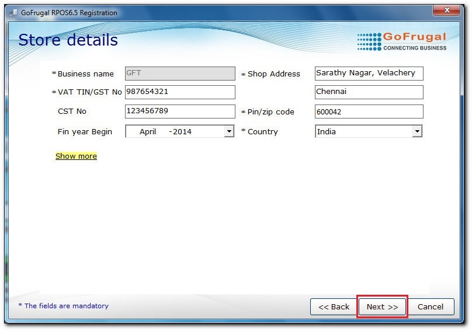Click the VAT TIN/GST No label
Screen dimensions: 472x331
tap(90, 92)
